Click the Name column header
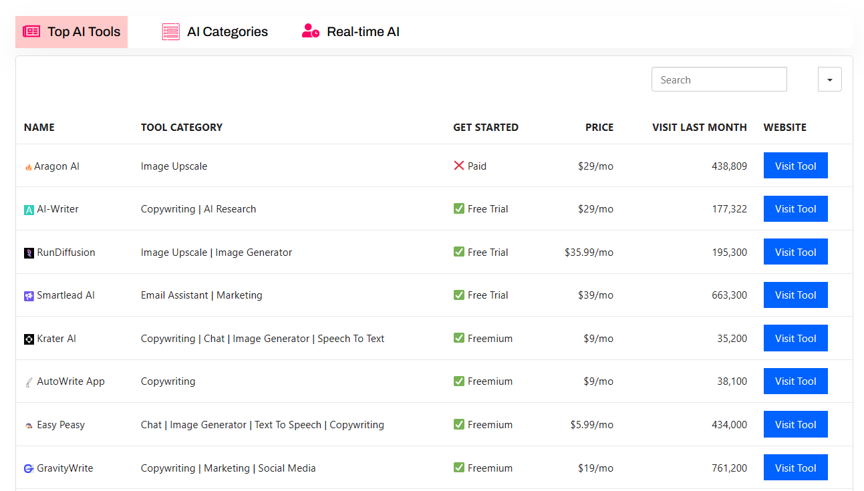The width and height of the screenshot is (864, 491). tap(39, 128)
